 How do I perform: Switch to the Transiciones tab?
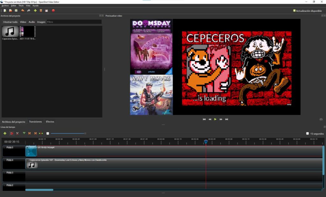tap(36, 122)
